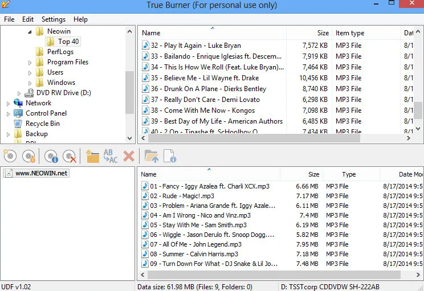Click the UDF v1.02 status bar entry
Viewport: 424px width, 291px height.
coord(16,286)
